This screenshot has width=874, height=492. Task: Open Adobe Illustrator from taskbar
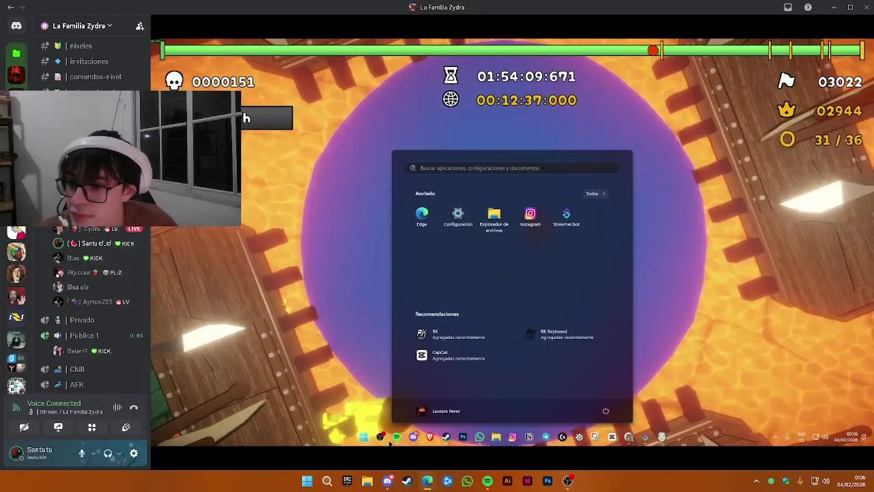click(507, 481)
